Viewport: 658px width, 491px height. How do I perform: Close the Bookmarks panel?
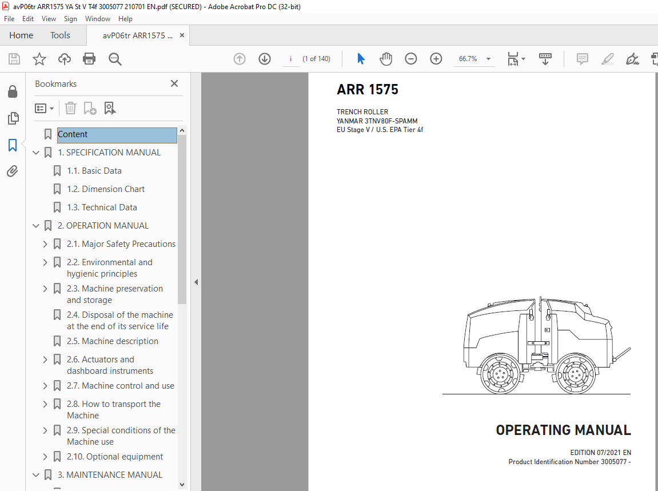[x=174, y=83]
